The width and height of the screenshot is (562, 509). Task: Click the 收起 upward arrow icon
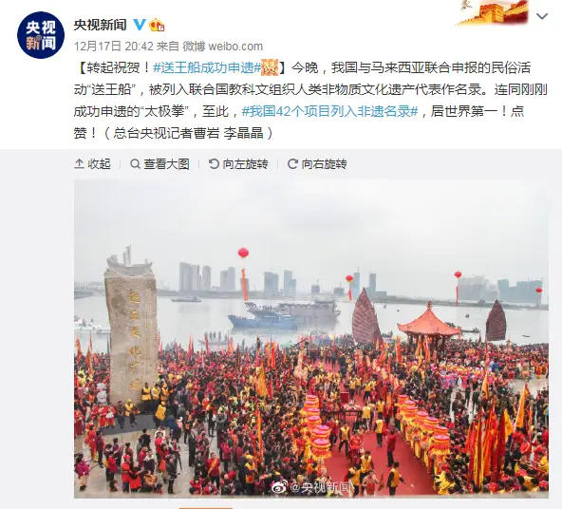(x=79, y=164)
